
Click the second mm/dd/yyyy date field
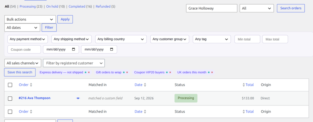[x=99, y=49]
